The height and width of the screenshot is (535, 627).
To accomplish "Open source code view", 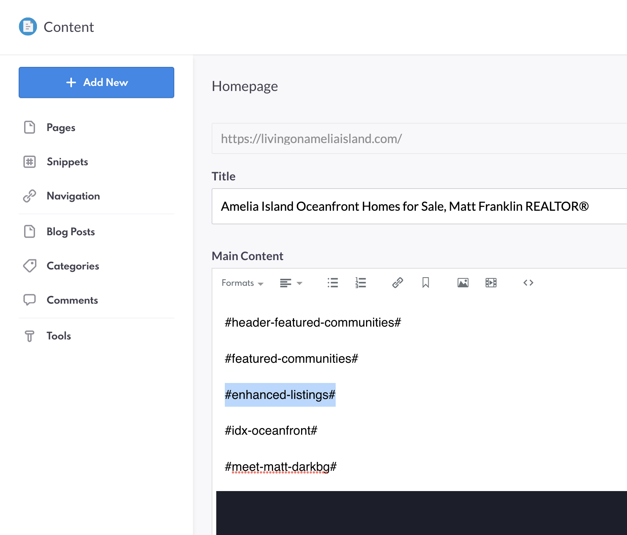I will pyautogui.click(x=528, y=283).
